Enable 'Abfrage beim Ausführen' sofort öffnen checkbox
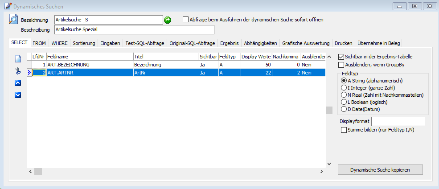Image resolution: width=439 pixels, height=189 pixels. 186,20
